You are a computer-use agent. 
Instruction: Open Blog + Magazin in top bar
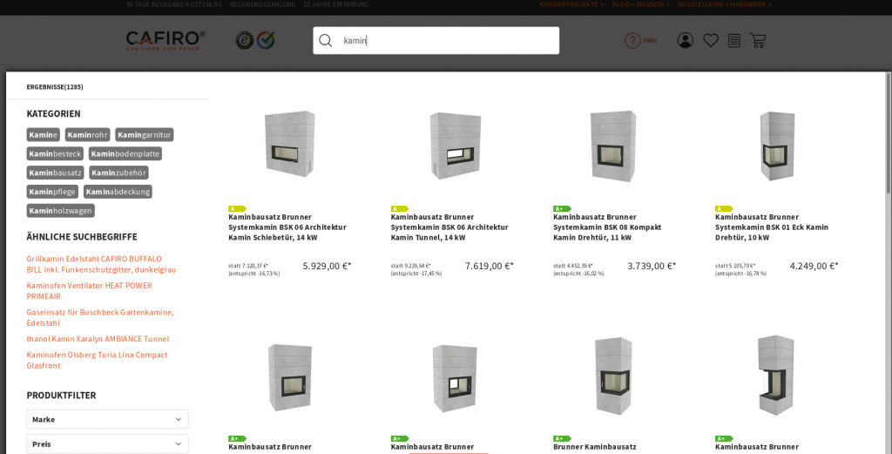tap(641, 4)
